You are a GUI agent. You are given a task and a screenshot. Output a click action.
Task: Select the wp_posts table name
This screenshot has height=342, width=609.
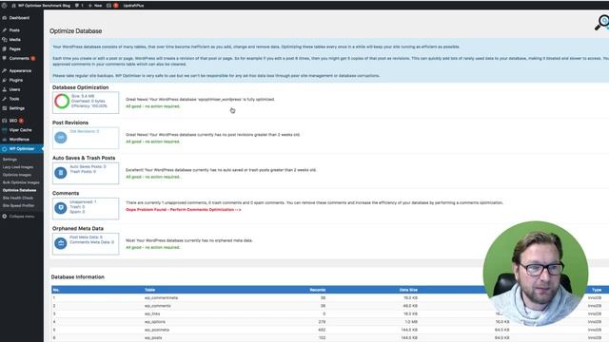153,338
